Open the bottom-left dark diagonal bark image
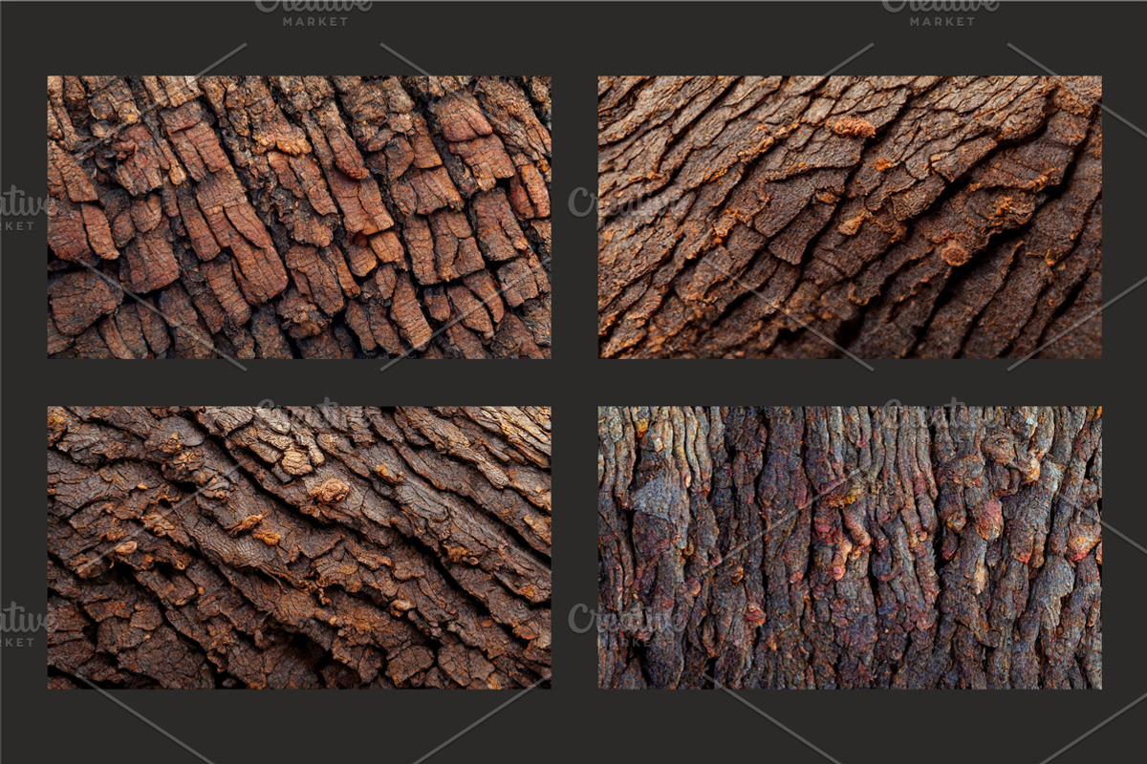The image size is (1147, 764). (299, 547)
